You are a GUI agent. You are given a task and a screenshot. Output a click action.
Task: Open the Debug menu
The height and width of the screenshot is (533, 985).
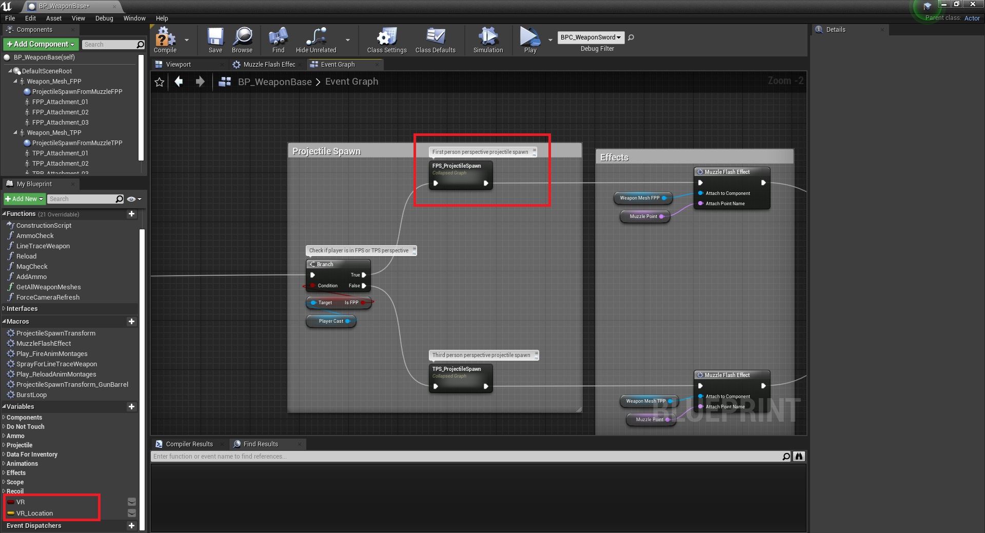tap(104, 18)
